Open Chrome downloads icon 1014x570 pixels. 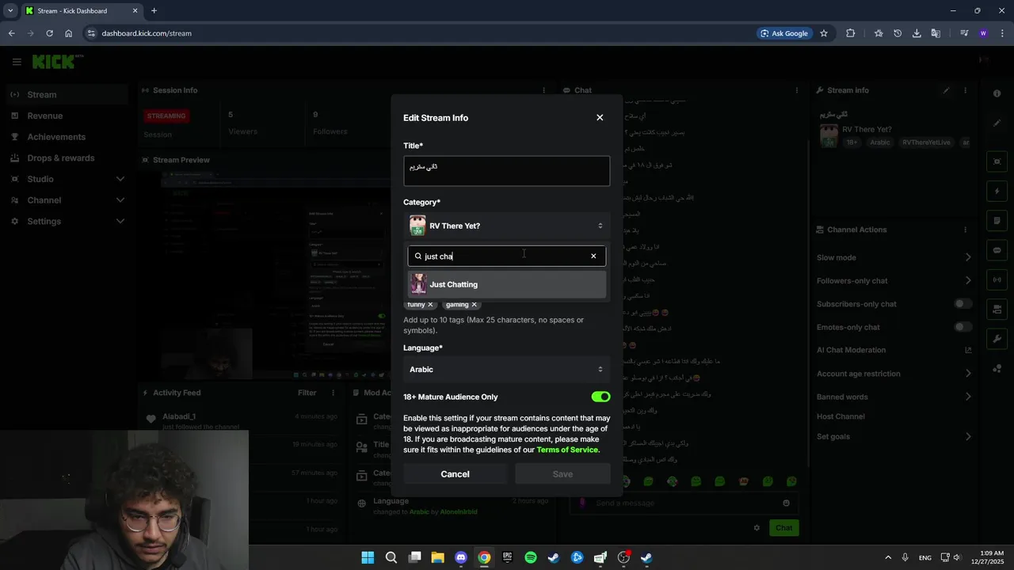tap(917, 33)
